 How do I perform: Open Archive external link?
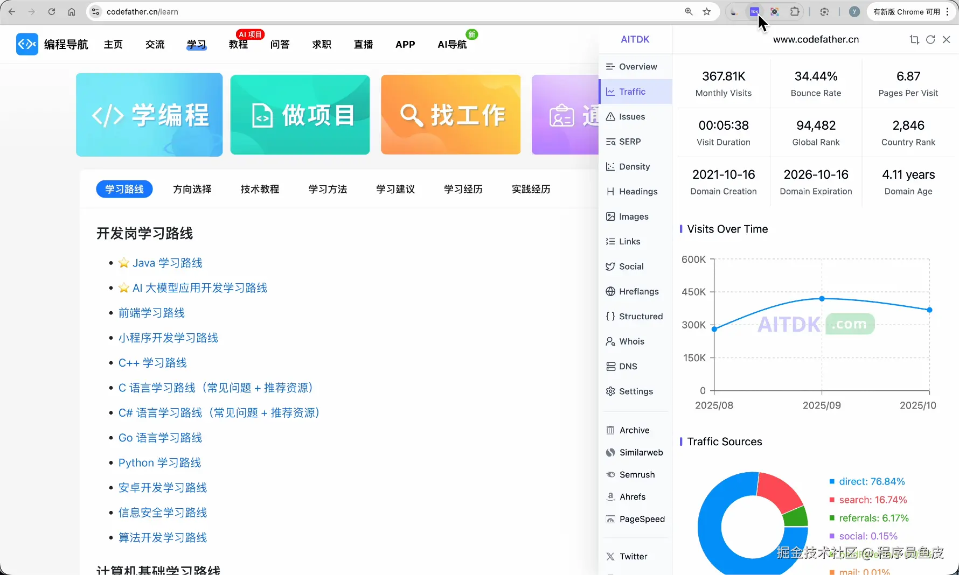pyautogui.click(x=635, y=430)
